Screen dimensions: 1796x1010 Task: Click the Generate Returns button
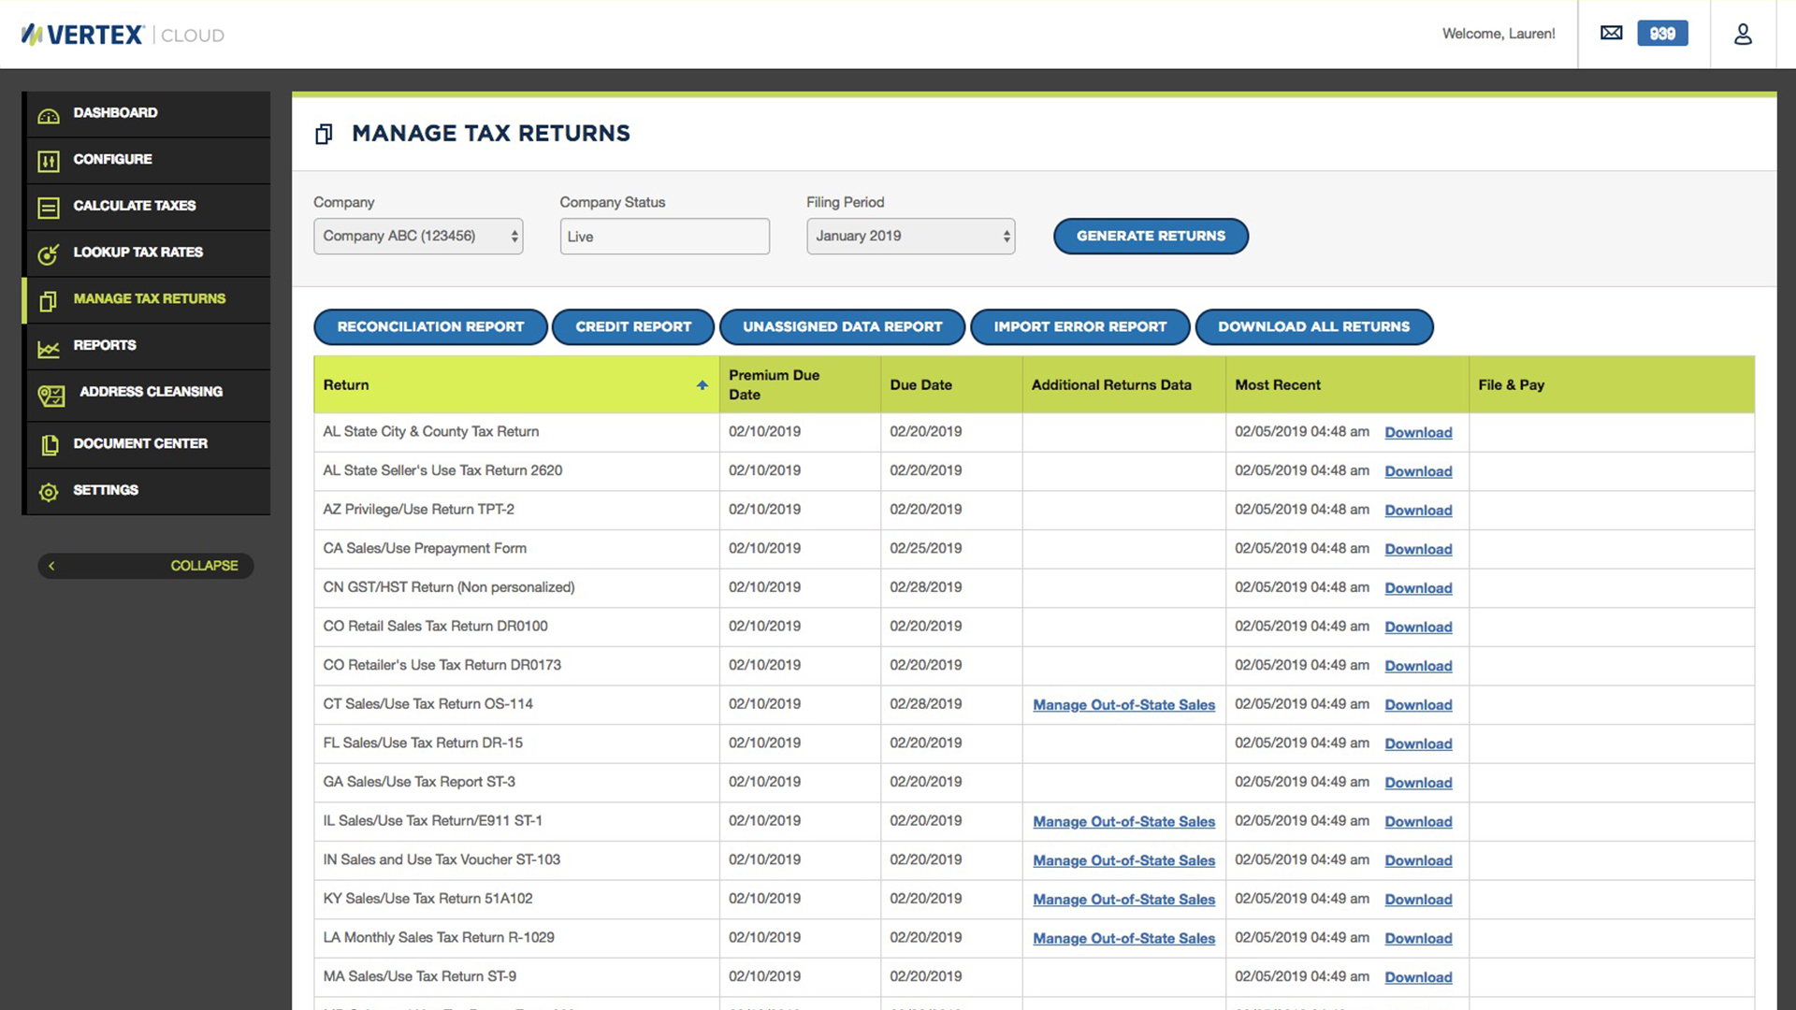[x=1150, y=237]
